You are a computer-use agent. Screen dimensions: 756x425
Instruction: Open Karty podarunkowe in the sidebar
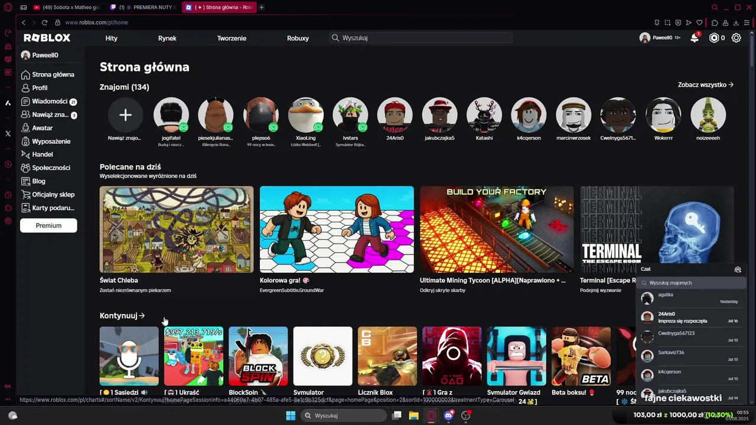[48, 208]
